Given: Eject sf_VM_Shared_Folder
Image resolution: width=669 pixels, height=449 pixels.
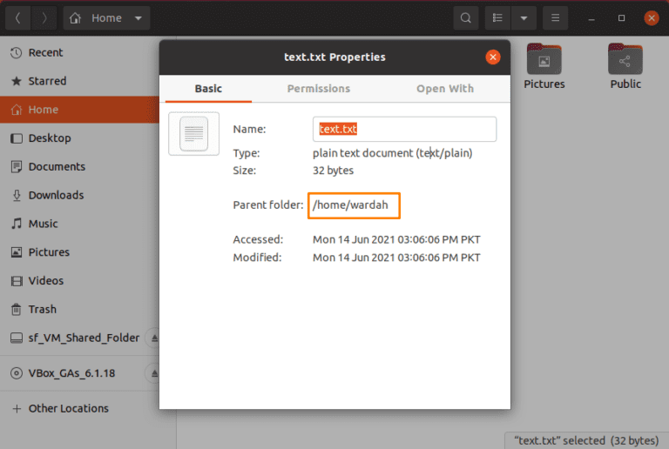Looking at the screenshot, I should coord(153,338).
